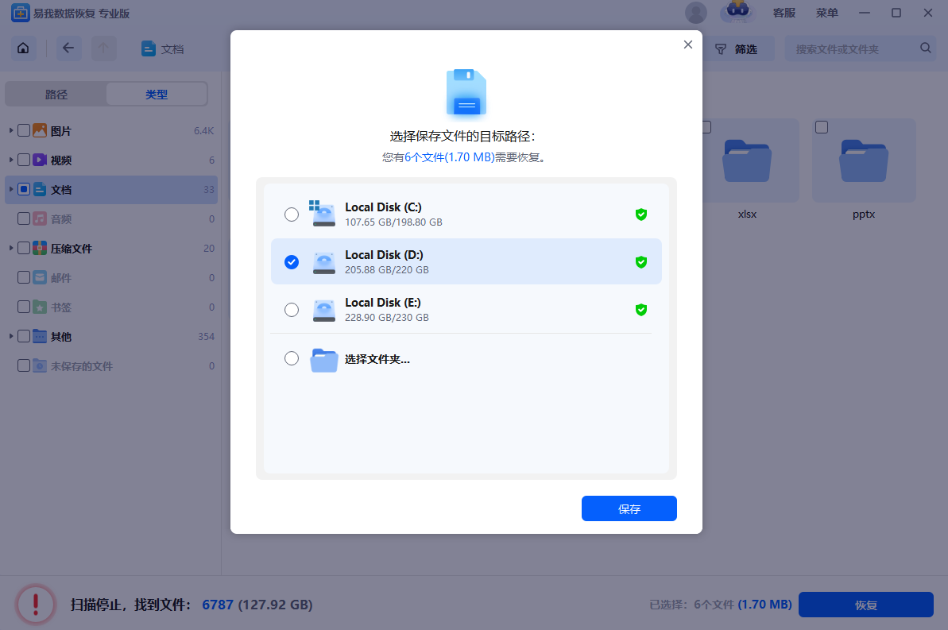
Task: Click the red scan warning icon
Action: point(36,604)
